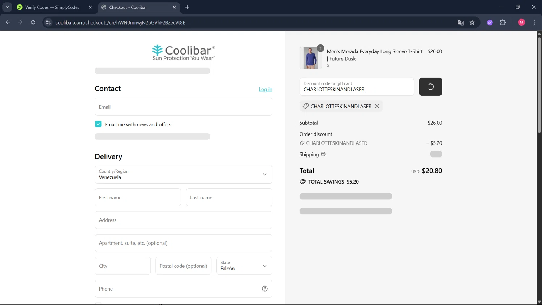Viewport: 542px width, 305px height.
Task: Open the Extensions puzzle icon
Action: click(503, 22)
